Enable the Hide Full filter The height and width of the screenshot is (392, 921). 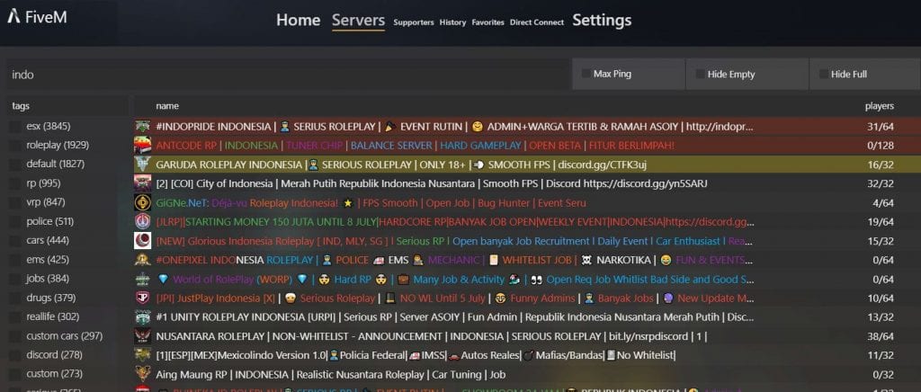824,74
